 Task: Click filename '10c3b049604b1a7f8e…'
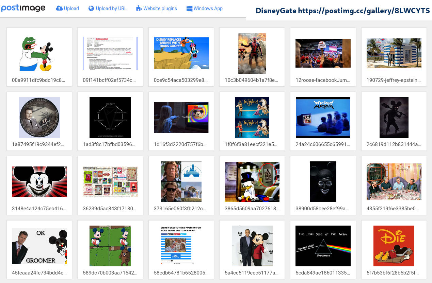(x=252, y=80)
